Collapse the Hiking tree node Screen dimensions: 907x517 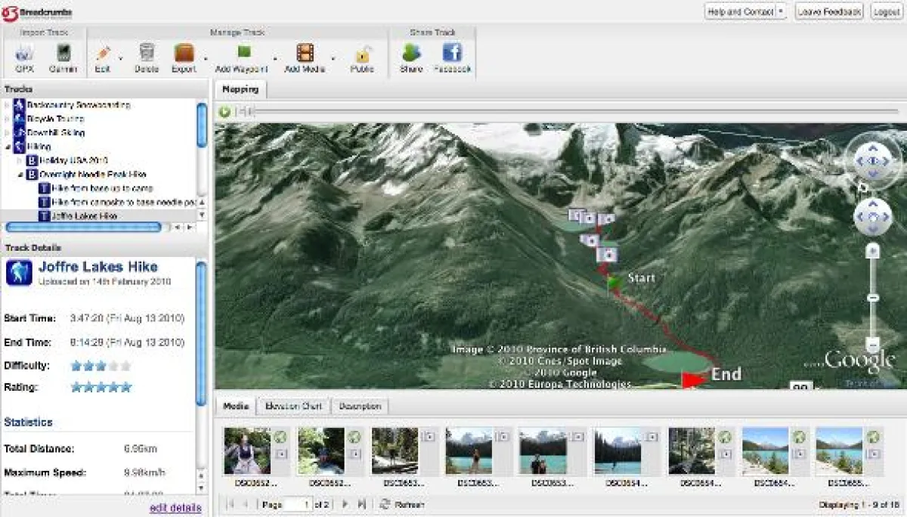8,147
